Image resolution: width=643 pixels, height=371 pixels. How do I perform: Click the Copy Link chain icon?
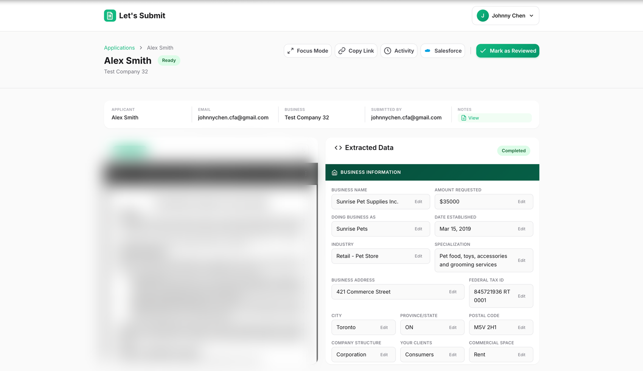click(342, 51)
